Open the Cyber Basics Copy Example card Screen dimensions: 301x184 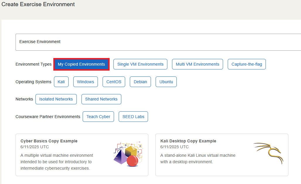click(x=82, y=155)
